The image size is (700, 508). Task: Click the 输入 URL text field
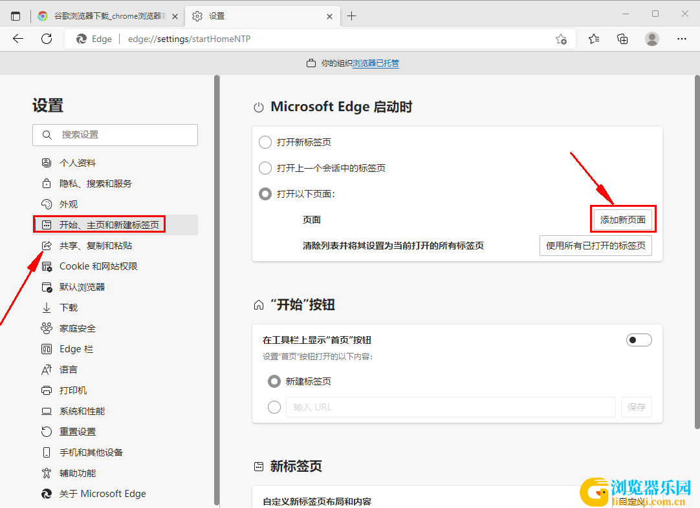(x=451, y=407)
